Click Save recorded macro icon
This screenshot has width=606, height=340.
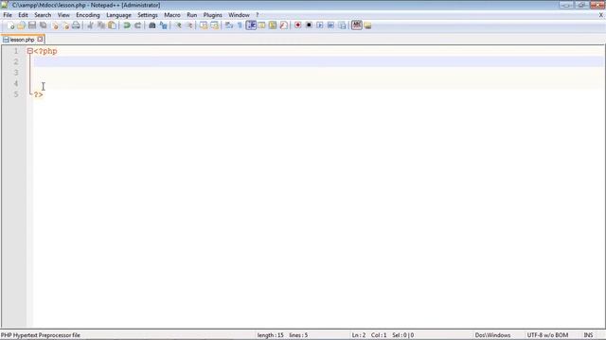(x=342, y=25)
